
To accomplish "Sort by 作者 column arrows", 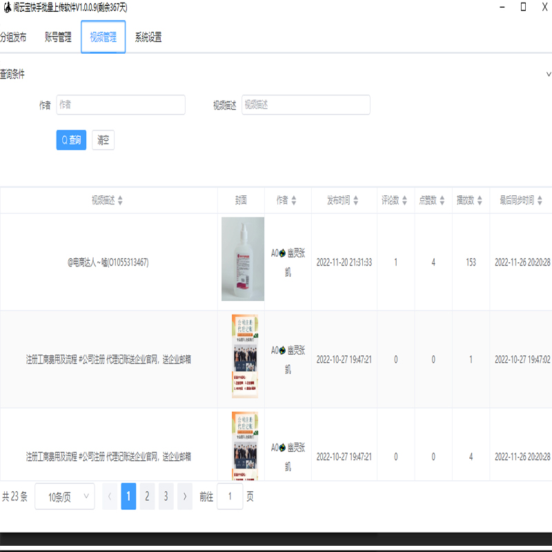I will (294, 200).
